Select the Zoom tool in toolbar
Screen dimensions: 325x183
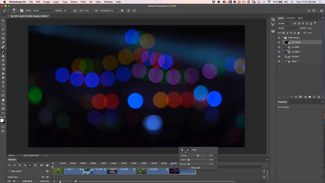(x=3, y=105)
